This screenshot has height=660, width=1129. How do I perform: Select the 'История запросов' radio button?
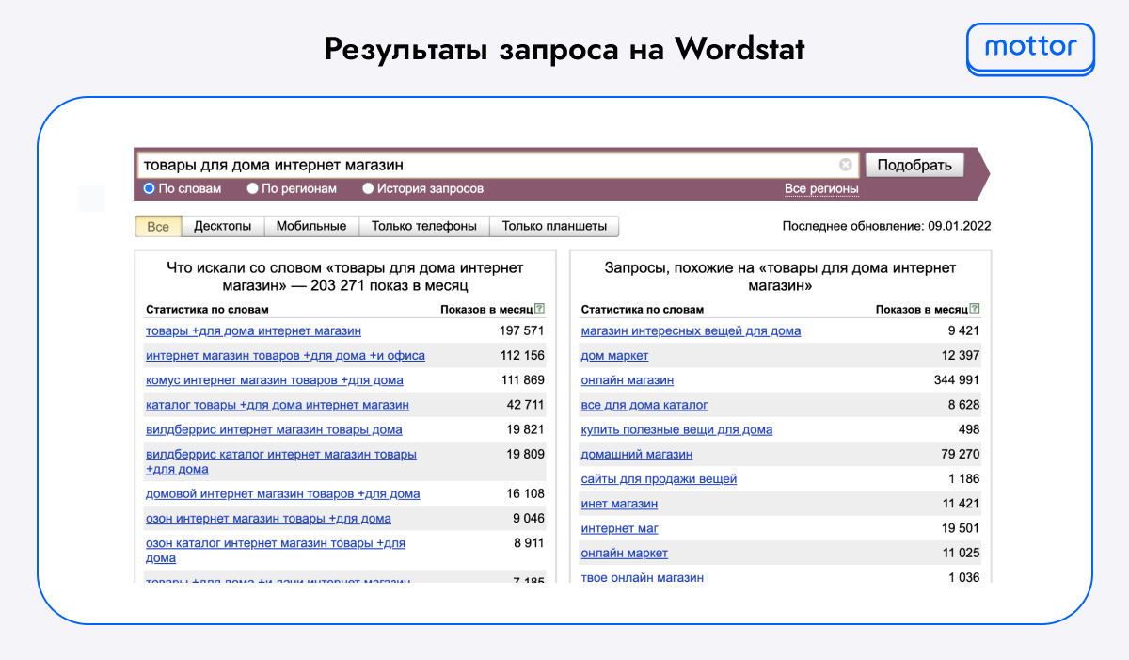(x=368, y=188)
